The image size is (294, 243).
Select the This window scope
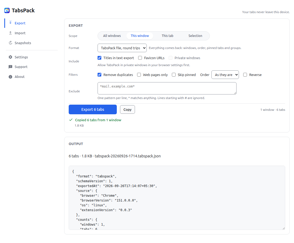(x=140, y=36)
